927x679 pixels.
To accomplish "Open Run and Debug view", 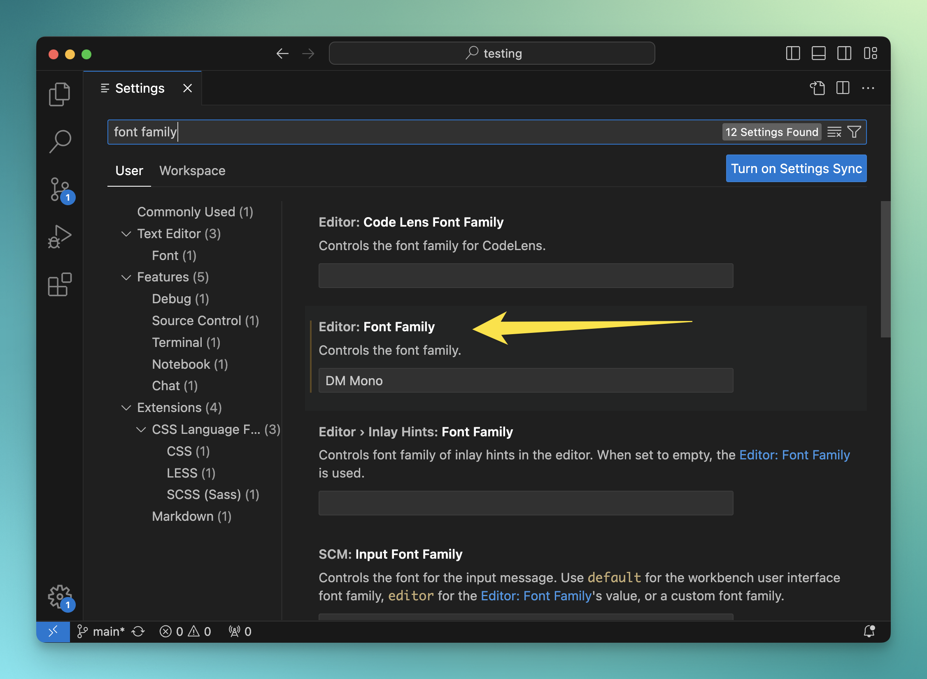I will (60, 237).
